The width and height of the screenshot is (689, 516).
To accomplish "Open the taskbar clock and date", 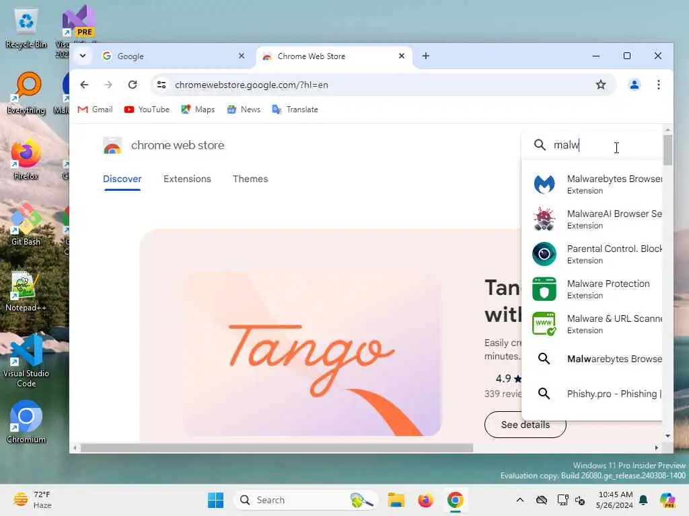I will [615, 500].
